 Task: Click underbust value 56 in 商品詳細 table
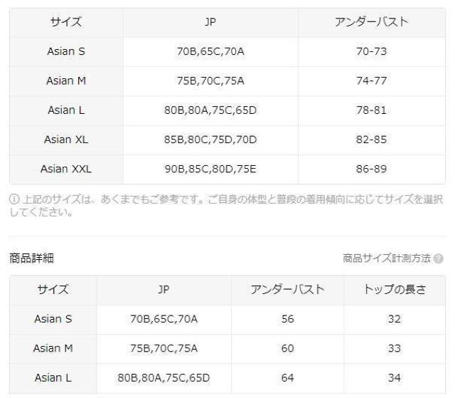[x=288, y=319]
